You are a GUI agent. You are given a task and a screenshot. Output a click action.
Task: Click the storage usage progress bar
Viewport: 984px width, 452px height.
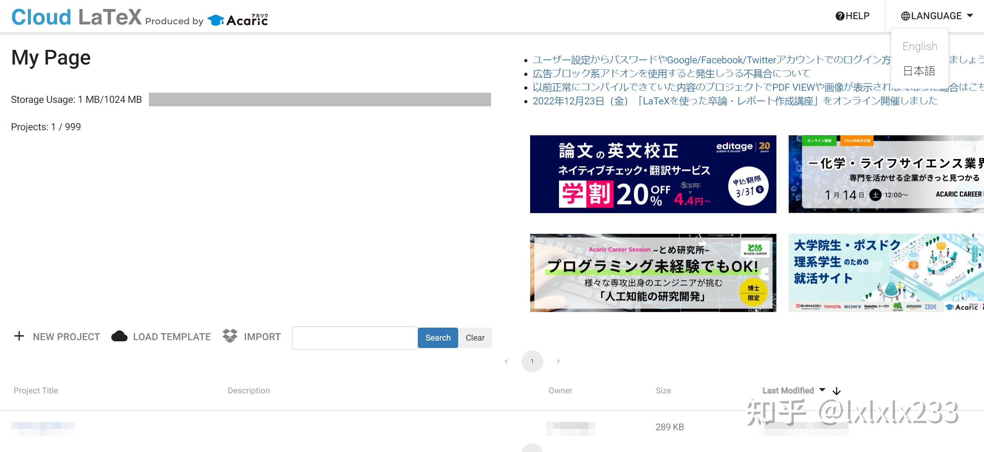pyautogui.click(x=320, y=99)
